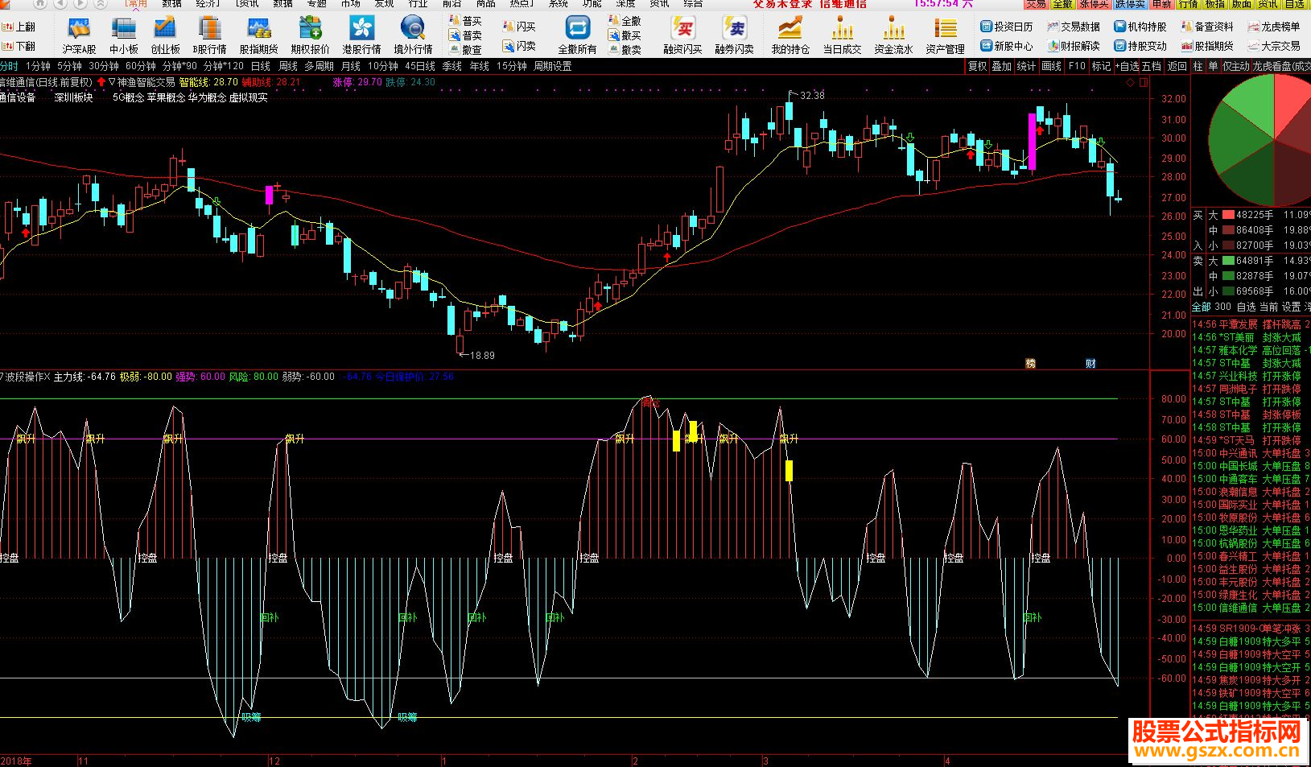Switch to the 周线 weekly period tab

[288, 66]
